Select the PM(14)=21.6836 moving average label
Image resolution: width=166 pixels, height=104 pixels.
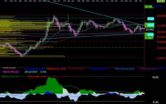click(x=34, y=69)
